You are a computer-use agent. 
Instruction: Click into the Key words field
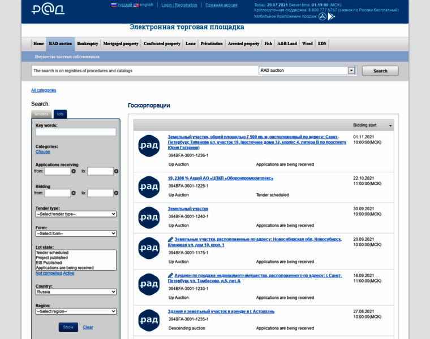[76, 132]
